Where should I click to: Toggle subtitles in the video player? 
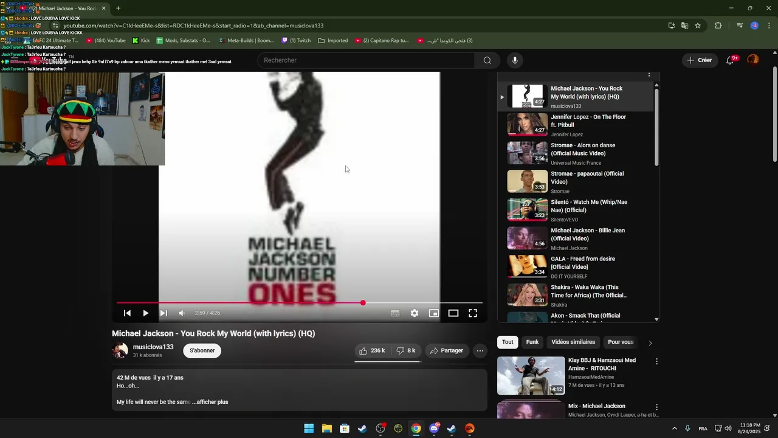point(395,313)
